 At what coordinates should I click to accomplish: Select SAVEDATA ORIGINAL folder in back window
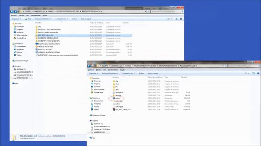pos(47,38)
